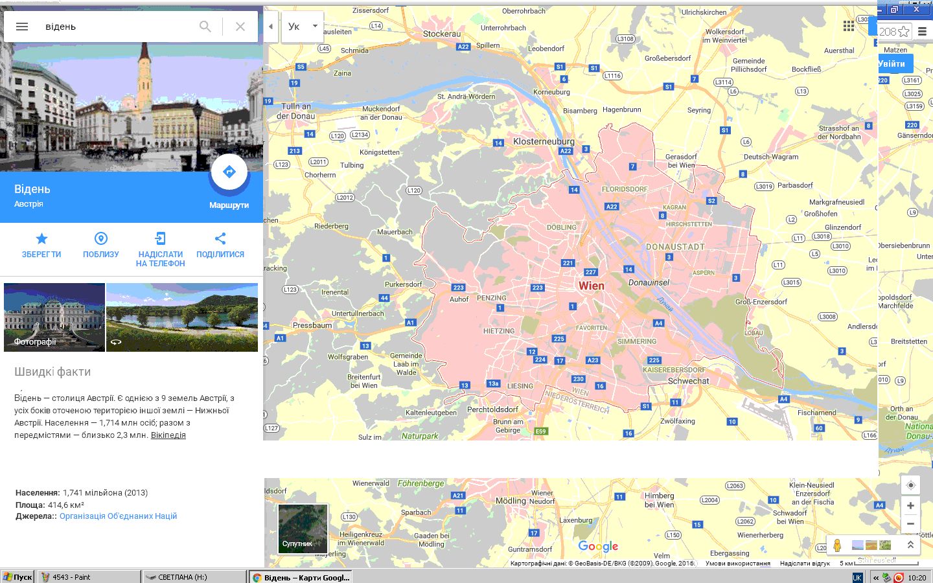Click the Mödling label on the map
Viewport: 933px width, 583px height.
coord(511,501)
